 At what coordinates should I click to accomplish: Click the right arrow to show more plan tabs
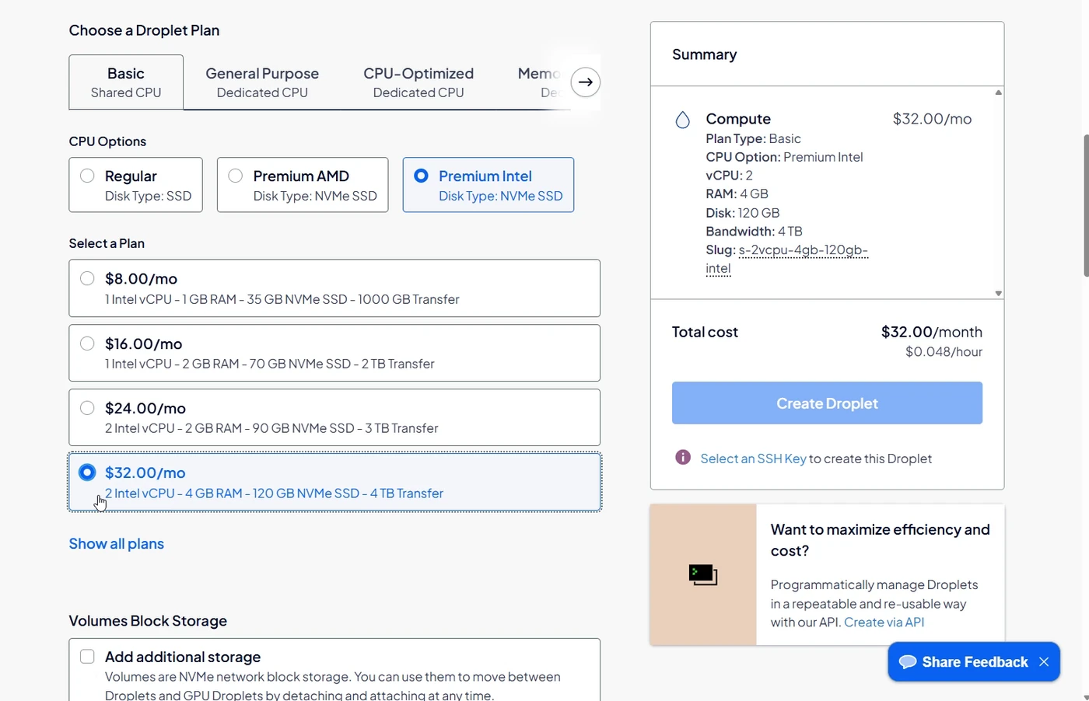tap(585, 82)
